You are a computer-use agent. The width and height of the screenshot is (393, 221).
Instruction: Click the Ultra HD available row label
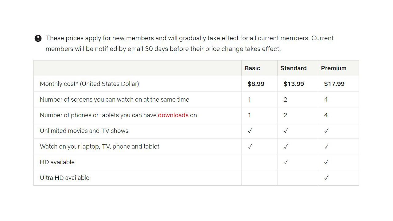coord(64,178)
